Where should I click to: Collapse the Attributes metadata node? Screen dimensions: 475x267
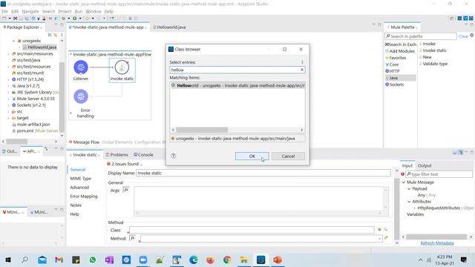(x=409, y=202)
